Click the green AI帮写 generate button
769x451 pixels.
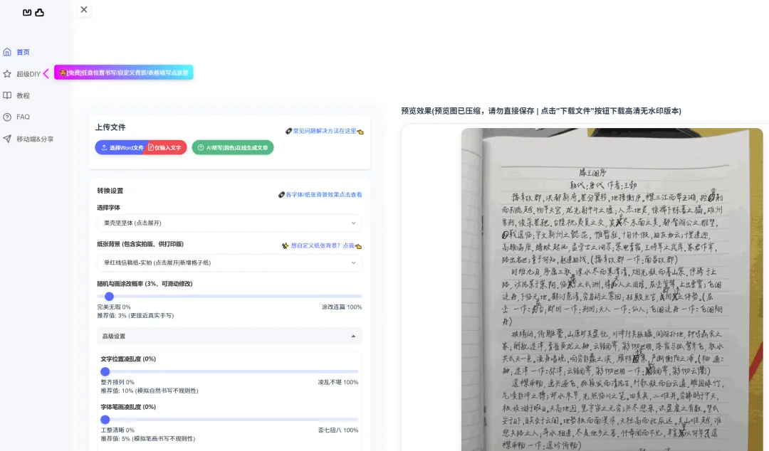click(232, 147)
